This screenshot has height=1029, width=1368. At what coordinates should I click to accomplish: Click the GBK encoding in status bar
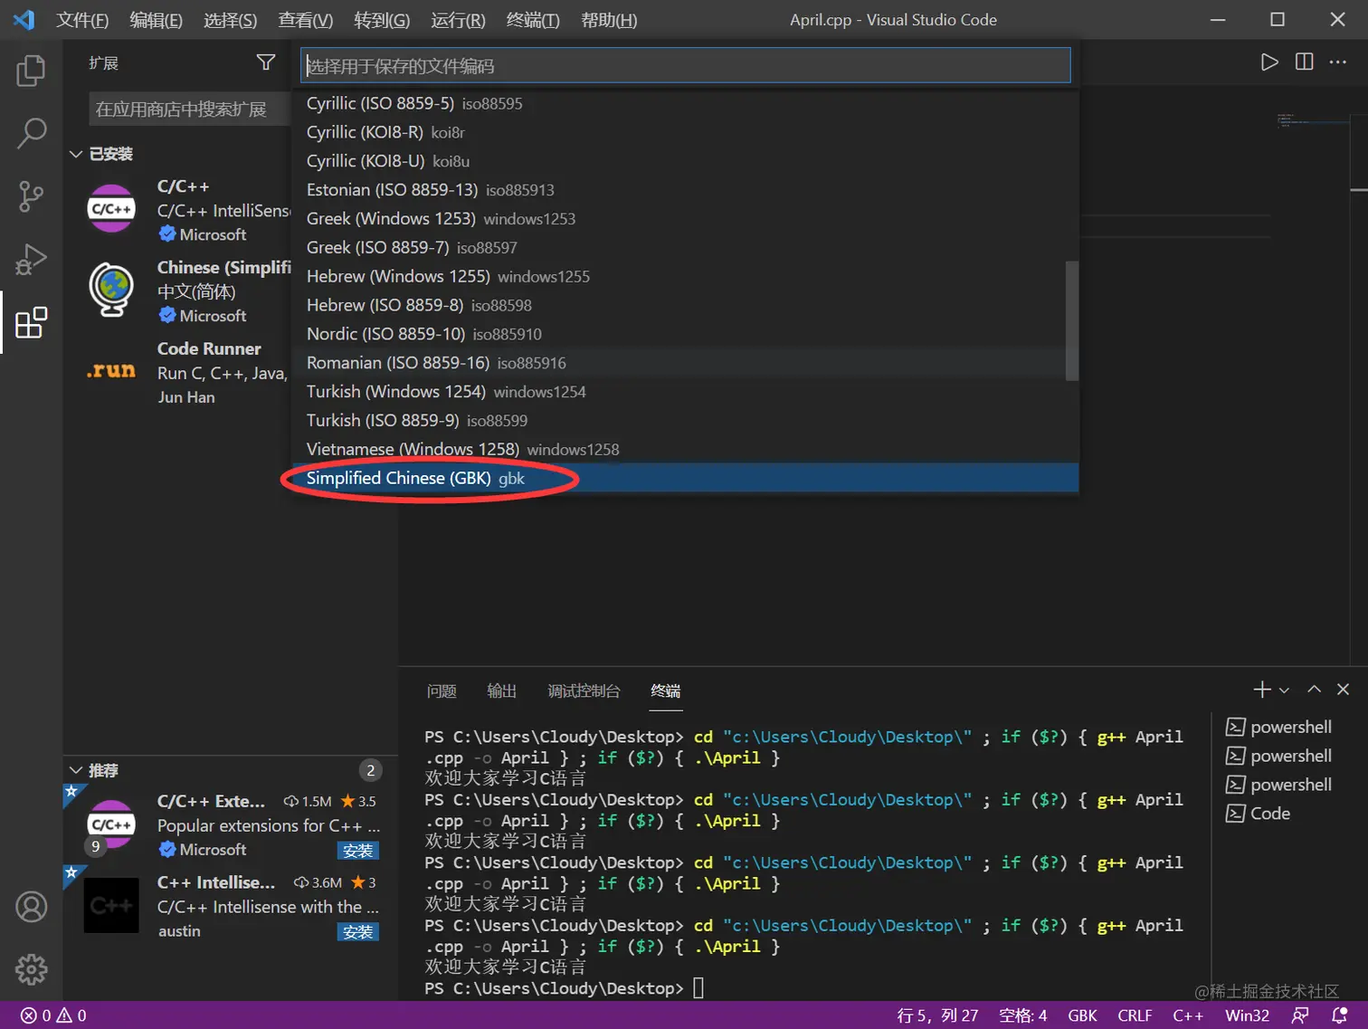click(1082, 1015)
